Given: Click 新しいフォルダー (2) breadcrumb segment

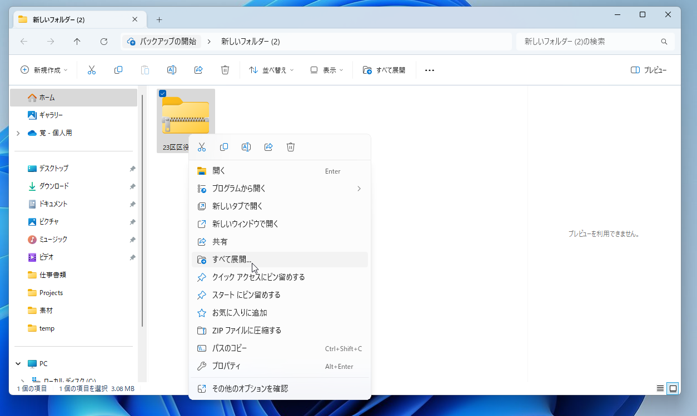Looking at the screenshot, I should click(x=250, y=42).
